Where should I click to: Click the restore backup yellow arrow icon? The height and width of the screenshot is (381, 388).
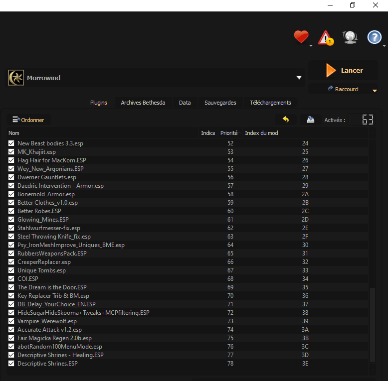point(286,120)
